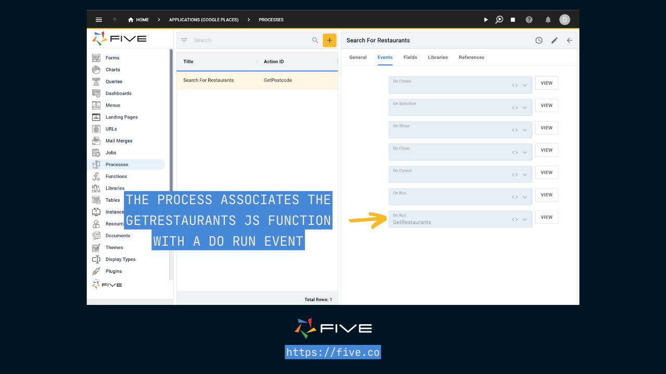
Task: Click the Themes sidebar icon
Action: click(x=96, y=248)
